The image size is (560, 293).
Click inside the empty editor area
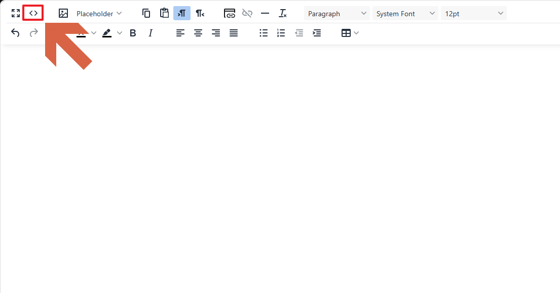pyautogui.click(x=280, y=167)
